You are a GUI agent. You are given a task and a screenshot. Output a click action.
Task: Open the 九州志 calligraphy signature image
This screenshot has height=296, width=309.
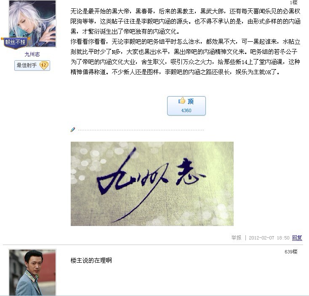click(x=152, y=184)
